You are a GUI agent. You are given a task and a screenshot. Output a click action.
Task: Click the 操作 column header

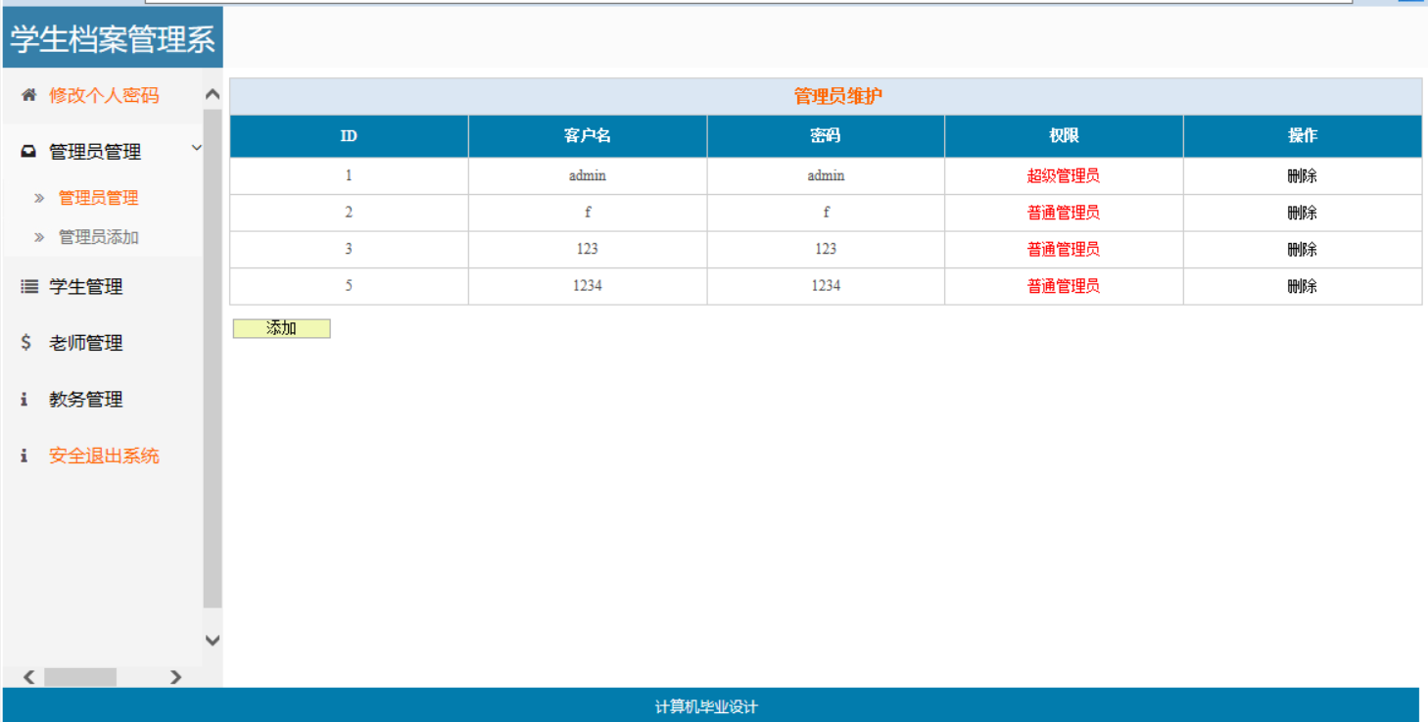[x=1303, y=136]
